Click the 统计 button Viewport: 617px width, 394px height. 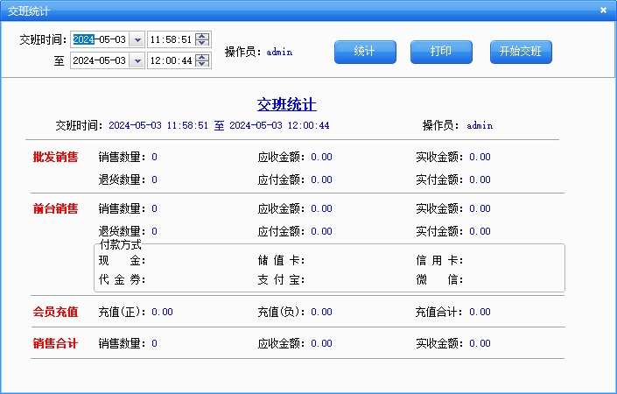click(x=364, y=52)
